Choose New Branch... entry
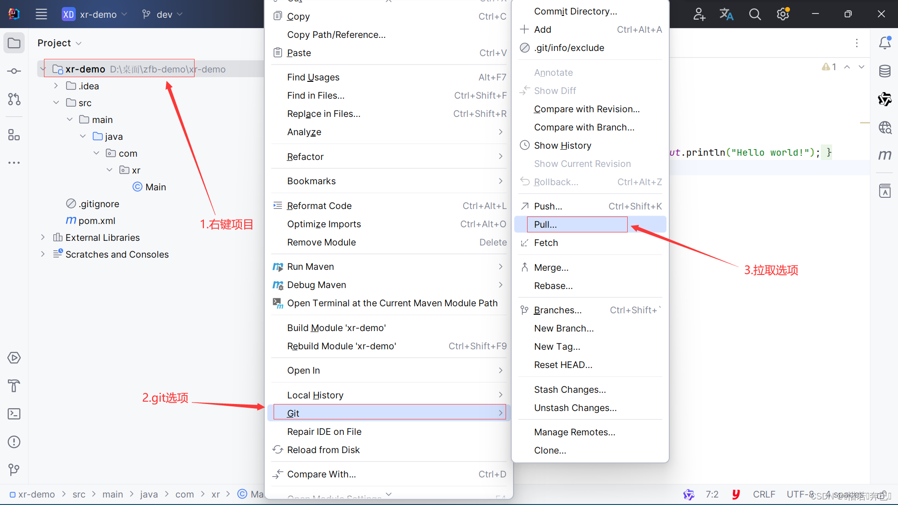Viewport: 898px width, 505px height. pos(590,328)
